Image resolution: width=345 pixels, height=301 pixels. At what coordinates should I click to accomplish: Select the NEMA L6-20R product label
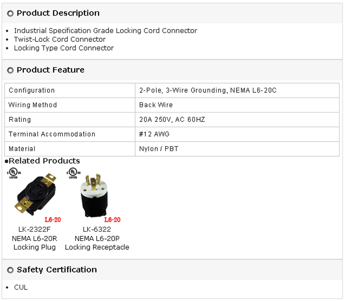(34, 238)
